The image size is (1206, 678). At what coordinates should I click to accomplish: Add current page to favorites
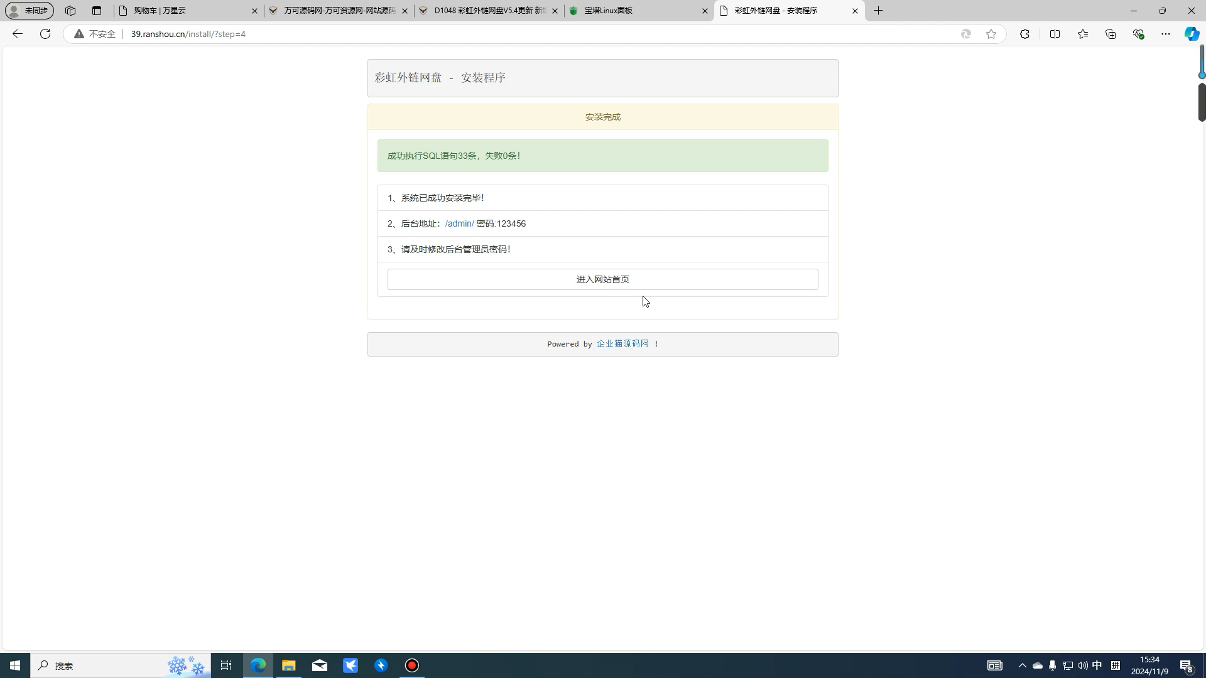[x=991, y=34]
